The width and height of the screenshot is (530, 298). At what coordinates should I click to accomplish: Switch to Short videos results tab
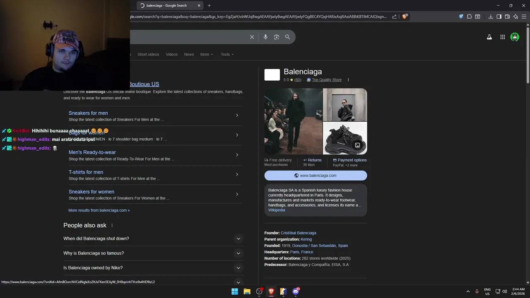pos(148,54)
